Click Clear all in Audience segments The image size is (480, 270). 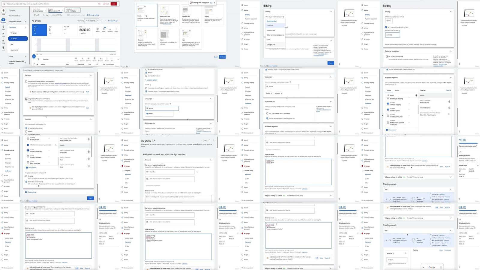(x=448, y=90)
